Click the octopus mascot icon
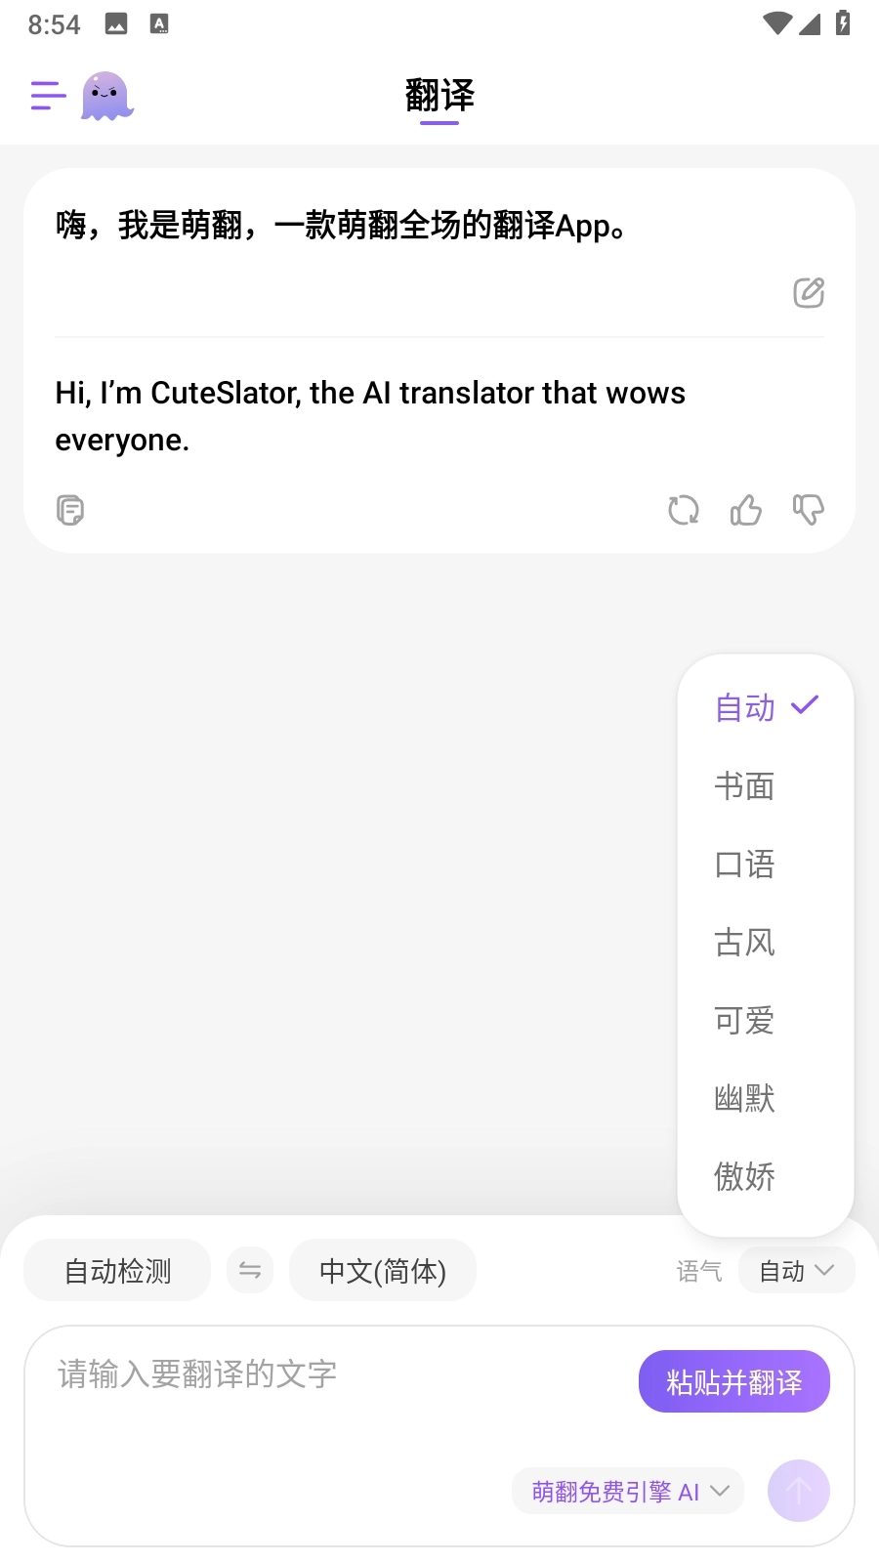The image size is (879, 1563). pos(105,97)
